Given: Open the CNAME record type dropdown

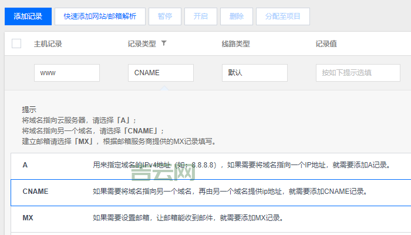Looking at the screenshot, I should click(161, 73).
